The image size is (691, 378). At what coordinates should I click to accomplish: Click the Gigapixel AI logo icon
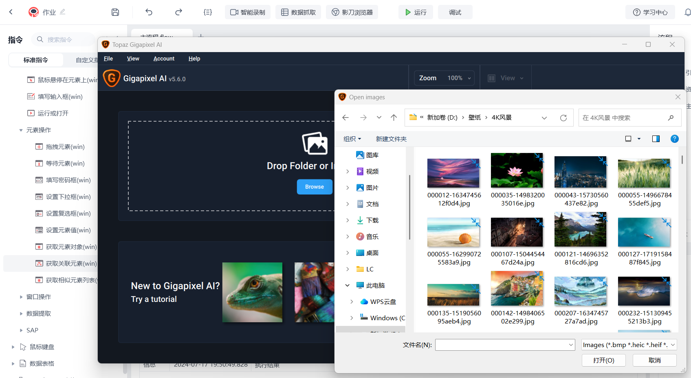click(112, 78)
